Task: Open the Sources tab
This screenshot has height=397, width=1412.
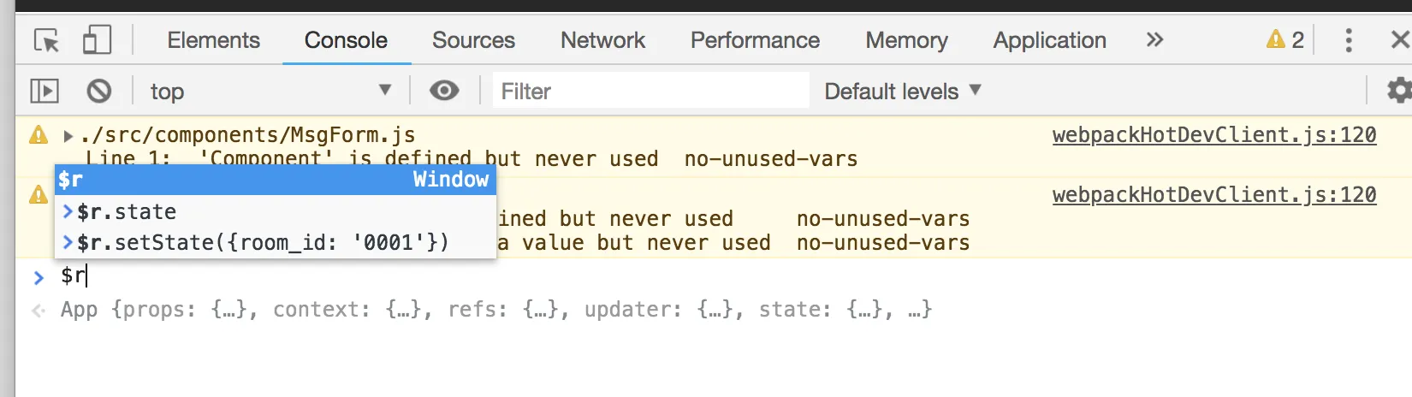Action: click(473, 40)
